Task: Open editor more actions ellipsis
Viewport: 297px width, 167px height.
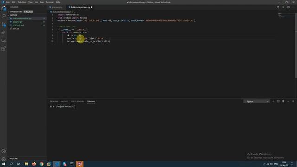Action: pyautogui.click(x=293, y=7)
